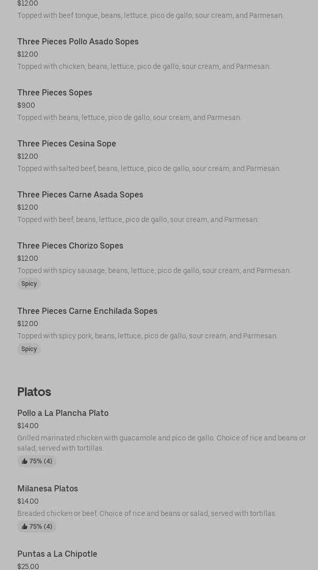
Task: Click the $25.00 price under Puntas a La Chipotle
Action: [x=28, y=566]
